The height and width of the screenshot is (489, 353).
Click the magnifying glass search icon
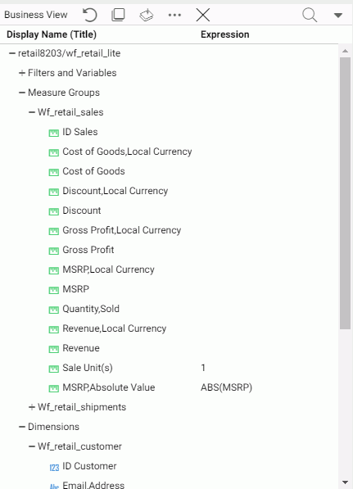point(310,15)
